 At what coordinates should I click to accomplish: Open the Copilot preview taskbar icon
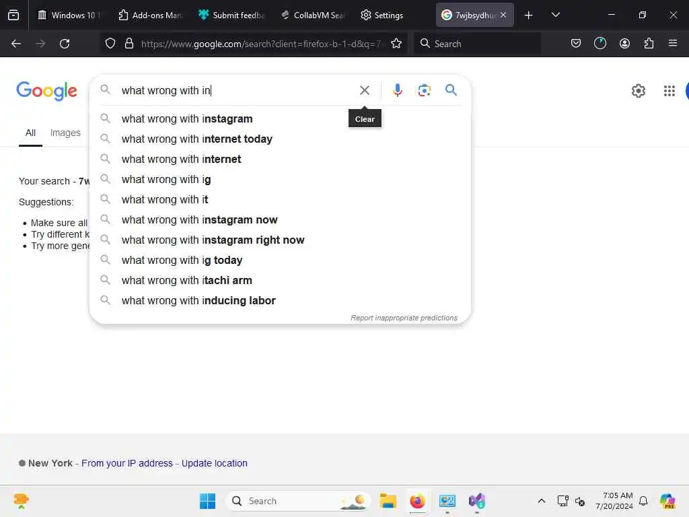point(667,501)
